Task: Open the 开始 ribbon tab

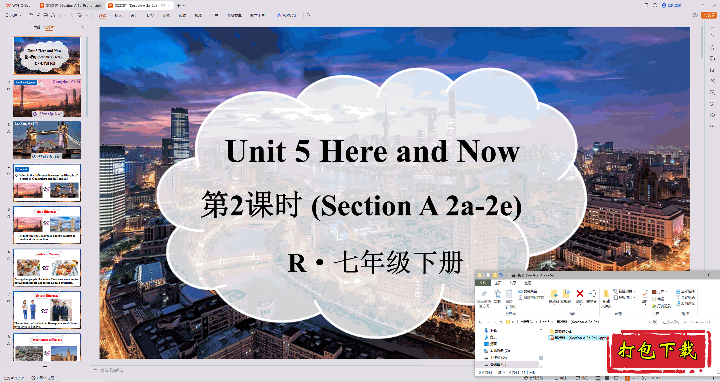Action: [x=102, y=15]
